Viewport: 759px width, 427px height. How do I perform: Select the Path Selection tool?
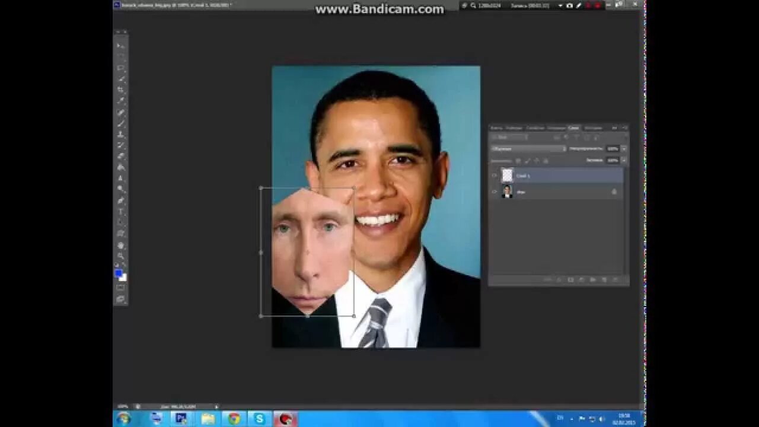coord(120,222)
